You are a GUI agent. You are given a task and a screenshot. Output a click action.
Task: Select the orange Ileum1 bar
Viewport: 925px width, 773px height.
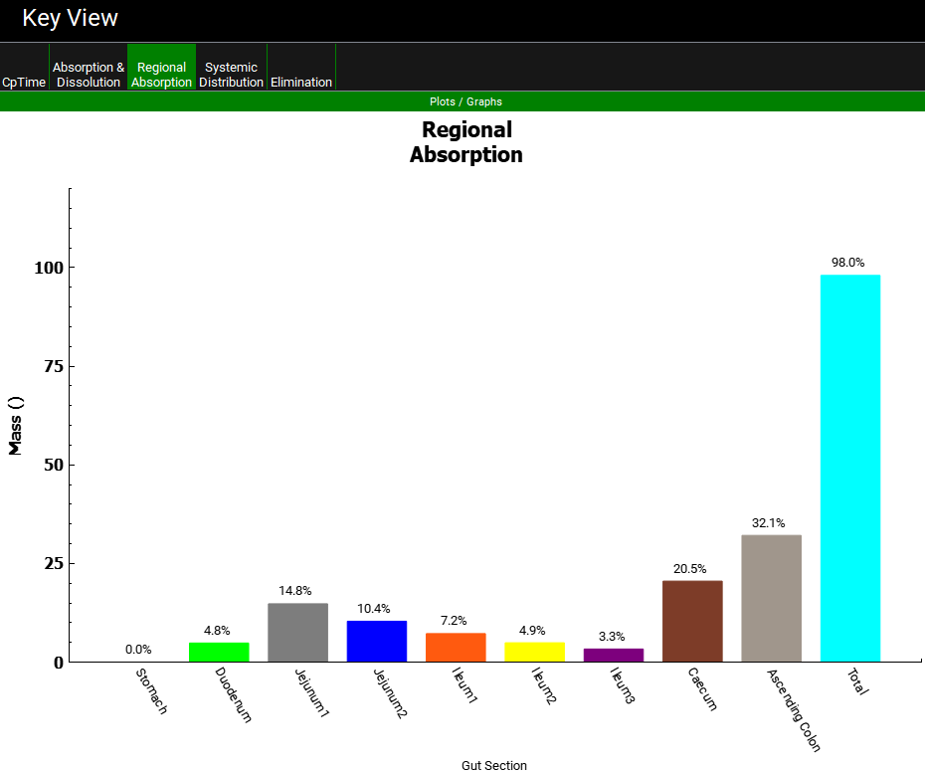456,647
